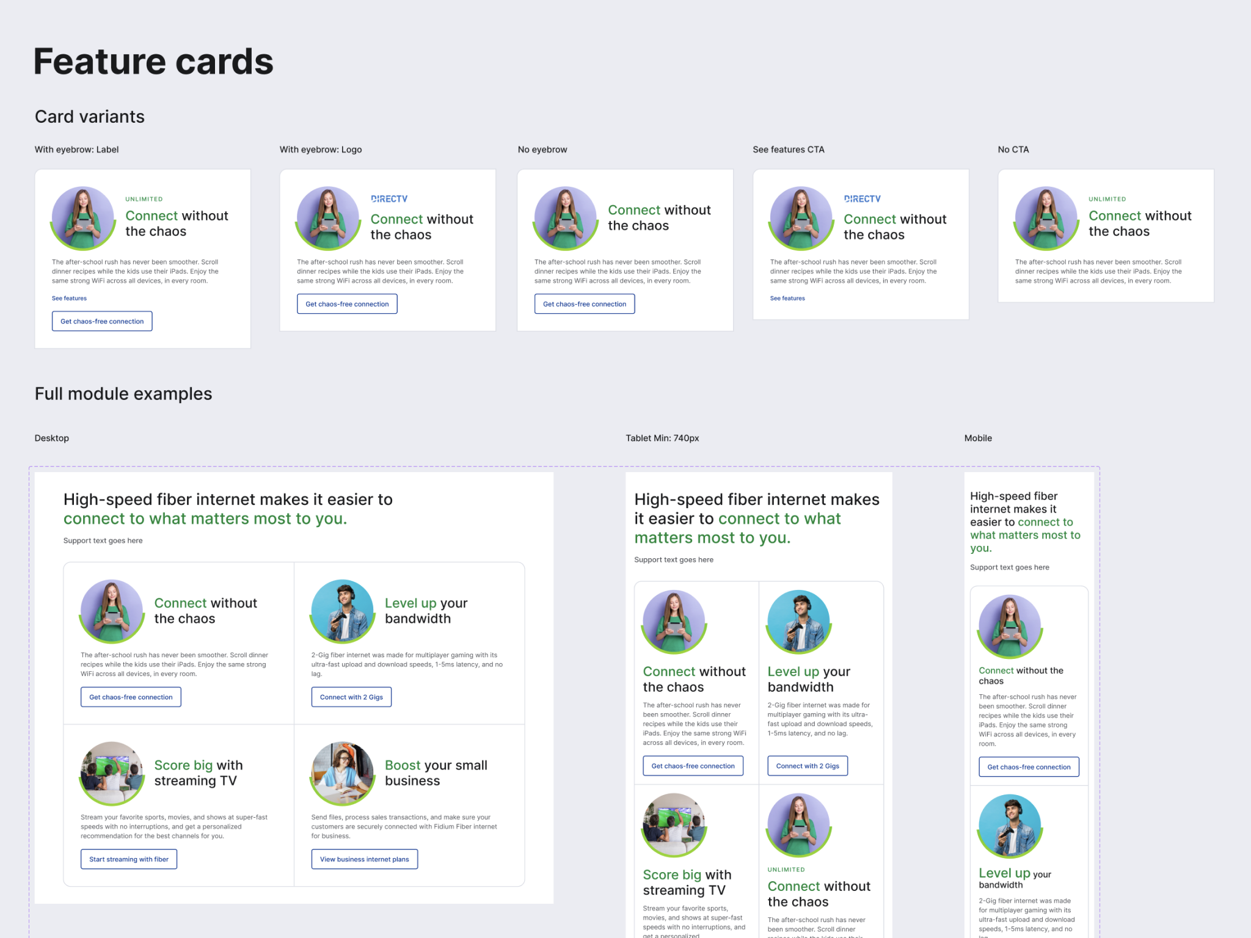The image size is (1251, 938).
Task: Click small business woman image in desktop module
Action: (x=342, y=773)
